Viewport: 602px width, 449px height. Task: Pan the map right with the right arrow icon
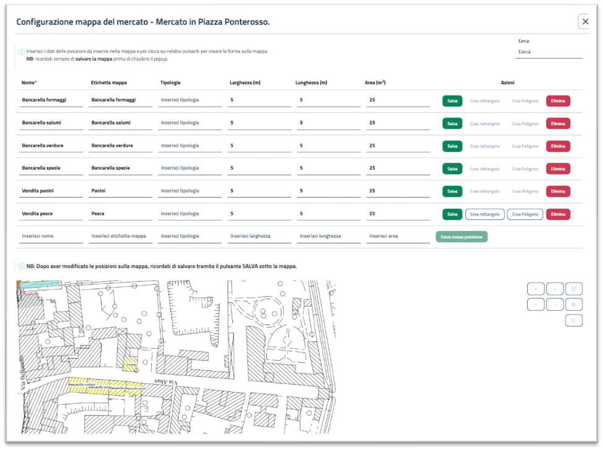(x=555, y=289)
